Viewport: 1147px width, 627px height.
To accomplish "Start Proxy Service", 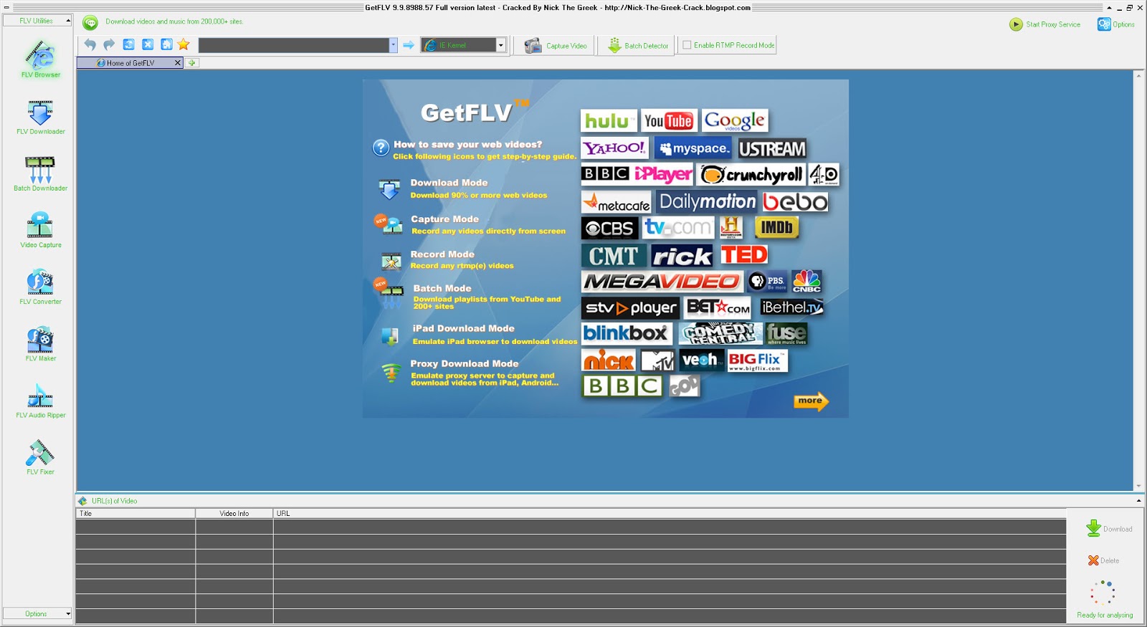I will (x=1044, y=24).
